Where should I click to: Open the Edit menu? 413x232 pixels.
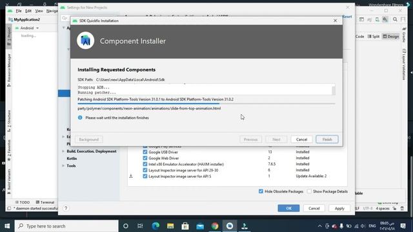28,11
